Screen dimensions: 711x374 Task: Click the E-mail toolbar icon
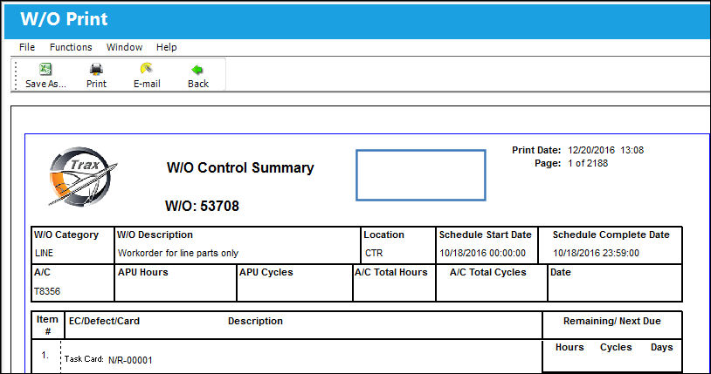coord(147,69)
